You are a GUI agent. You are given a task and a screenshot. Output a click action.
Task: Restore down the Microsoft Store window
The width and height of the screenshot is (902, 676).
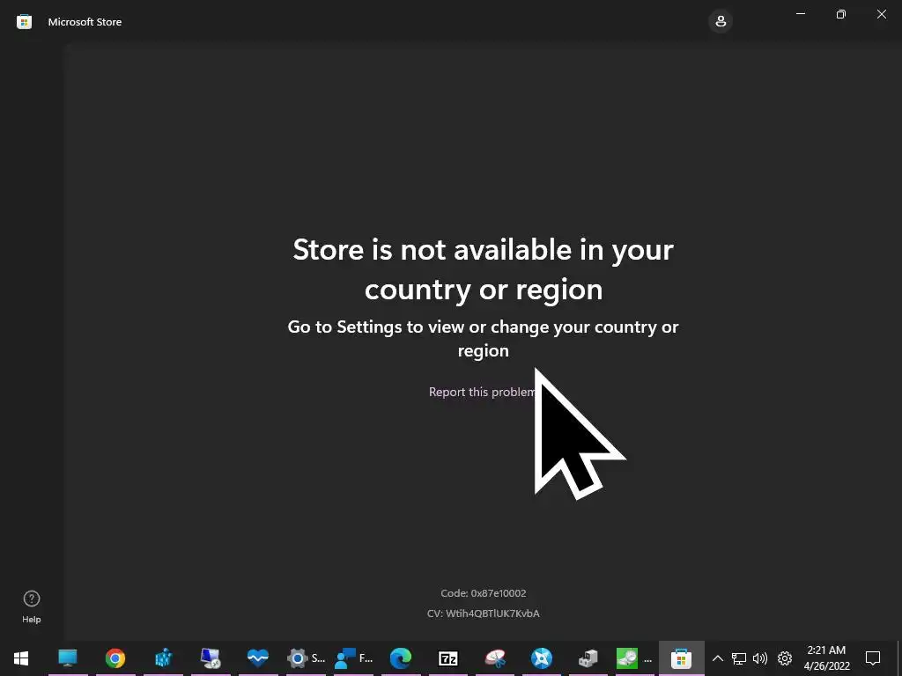[x=840, y=14]
